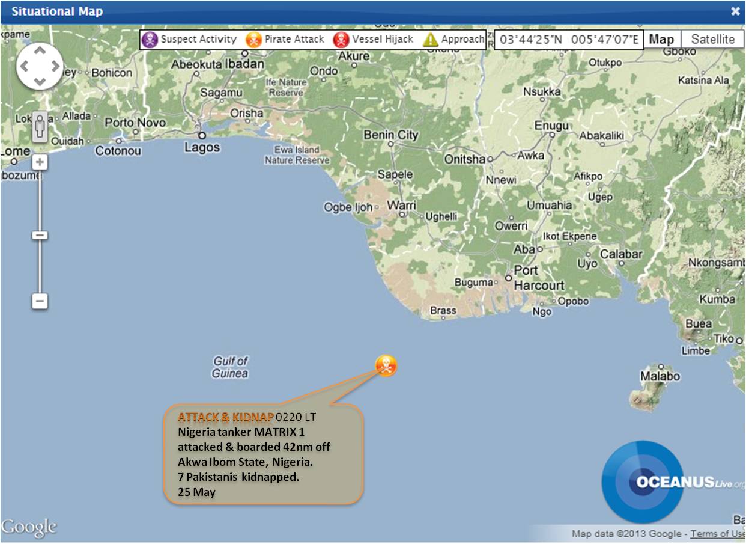Click the Onitsha city label
The height and width of the screenshot is (544, 746).
click(464, 159)
